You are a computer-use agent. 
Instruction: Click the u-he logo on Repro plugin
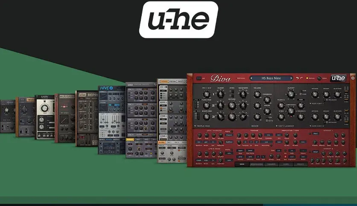[82, 95]
